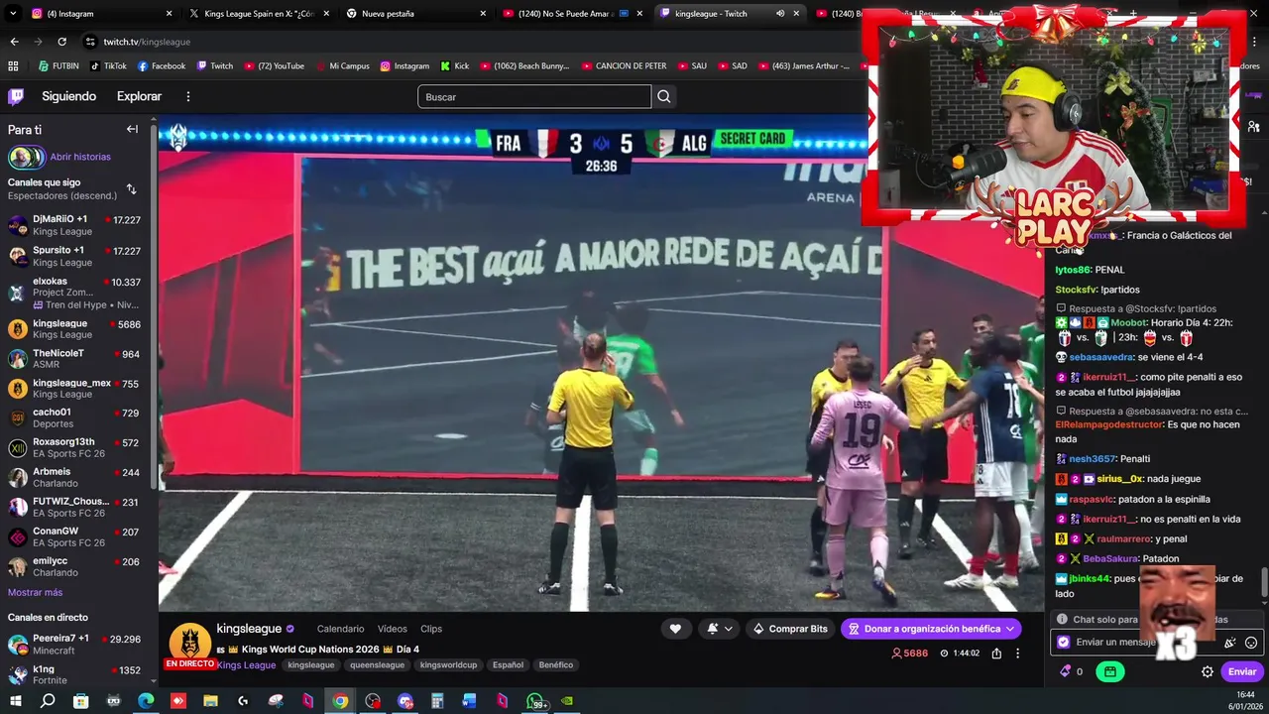Open the Bits icon in chat box
Viewport: 1269px width, 714px height.
point(1230,643)
